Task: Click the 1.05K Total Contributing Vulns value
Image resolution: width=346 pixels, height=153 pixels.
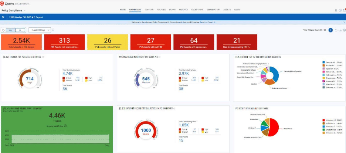Action: click(x=184, y=125)
